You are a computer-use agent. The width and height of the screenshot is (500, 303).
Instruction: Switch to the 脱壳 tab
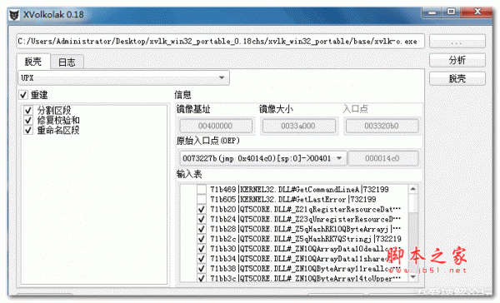[x=33, y=62]
